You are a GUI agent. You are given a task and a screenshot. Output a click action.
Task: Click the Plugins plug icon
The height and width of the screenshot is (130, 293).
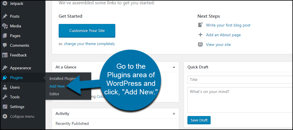pos(5,78)
